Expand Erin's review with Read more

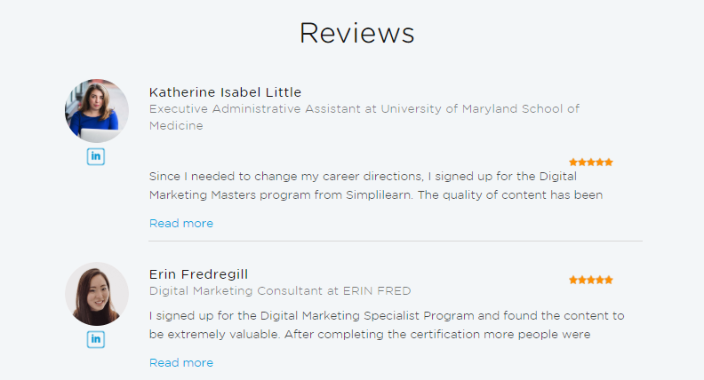[181, 362]
